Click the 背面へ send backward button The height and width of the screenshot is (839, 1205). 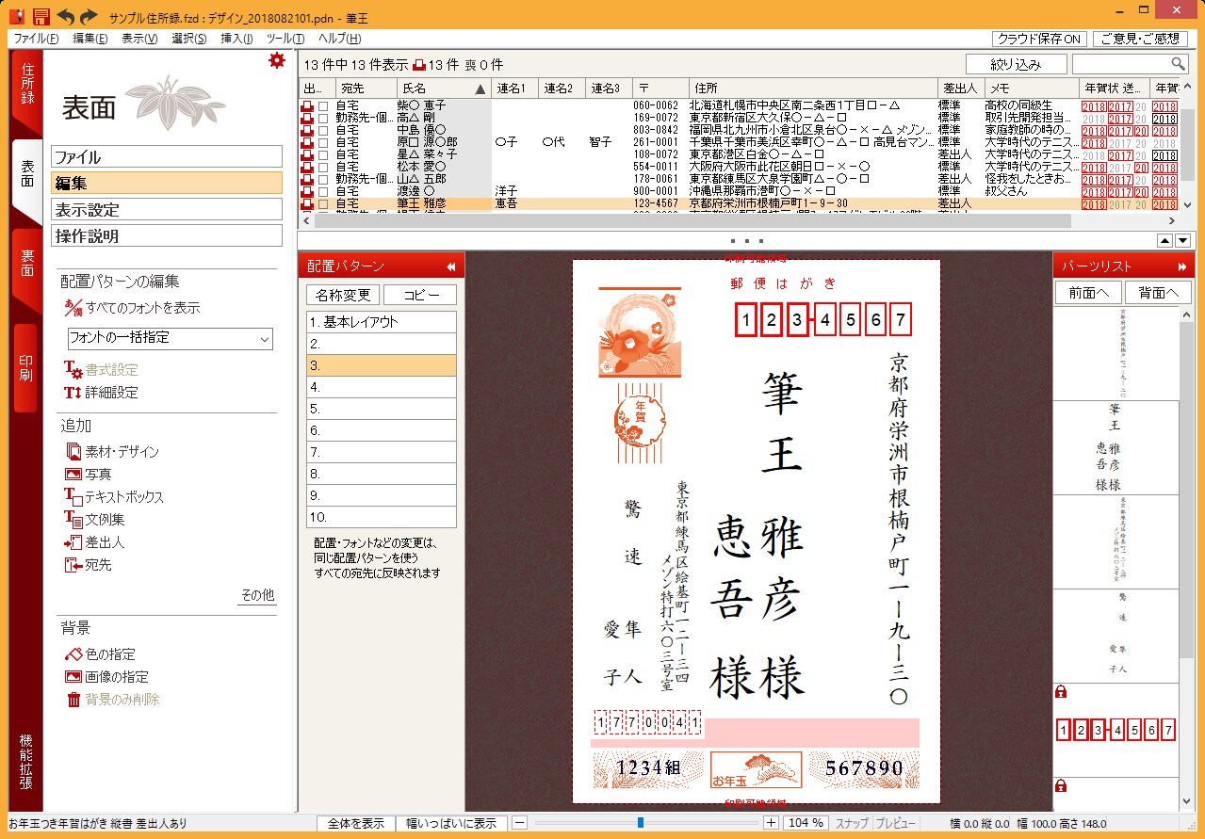point(1158,293)
